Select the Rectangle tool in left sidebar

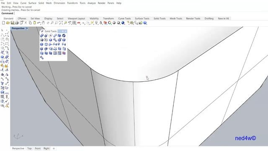(x=7, y=44)
